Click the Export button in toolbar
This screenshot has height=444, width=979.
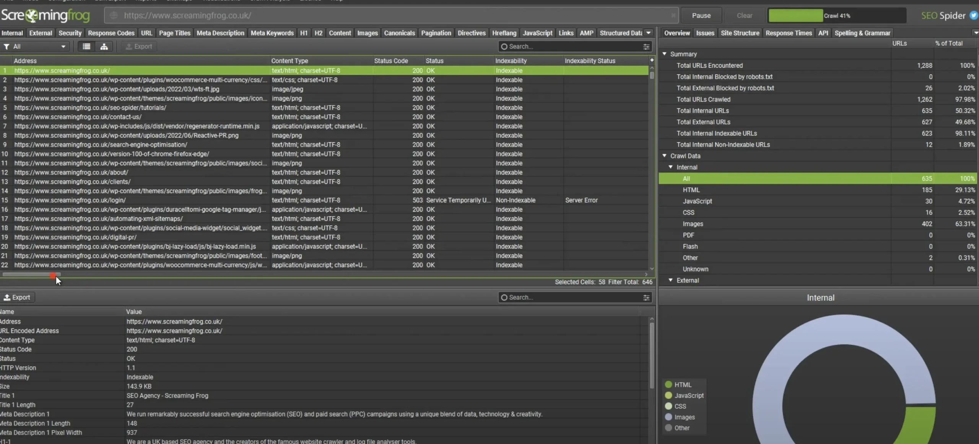(x=138, y=46)
